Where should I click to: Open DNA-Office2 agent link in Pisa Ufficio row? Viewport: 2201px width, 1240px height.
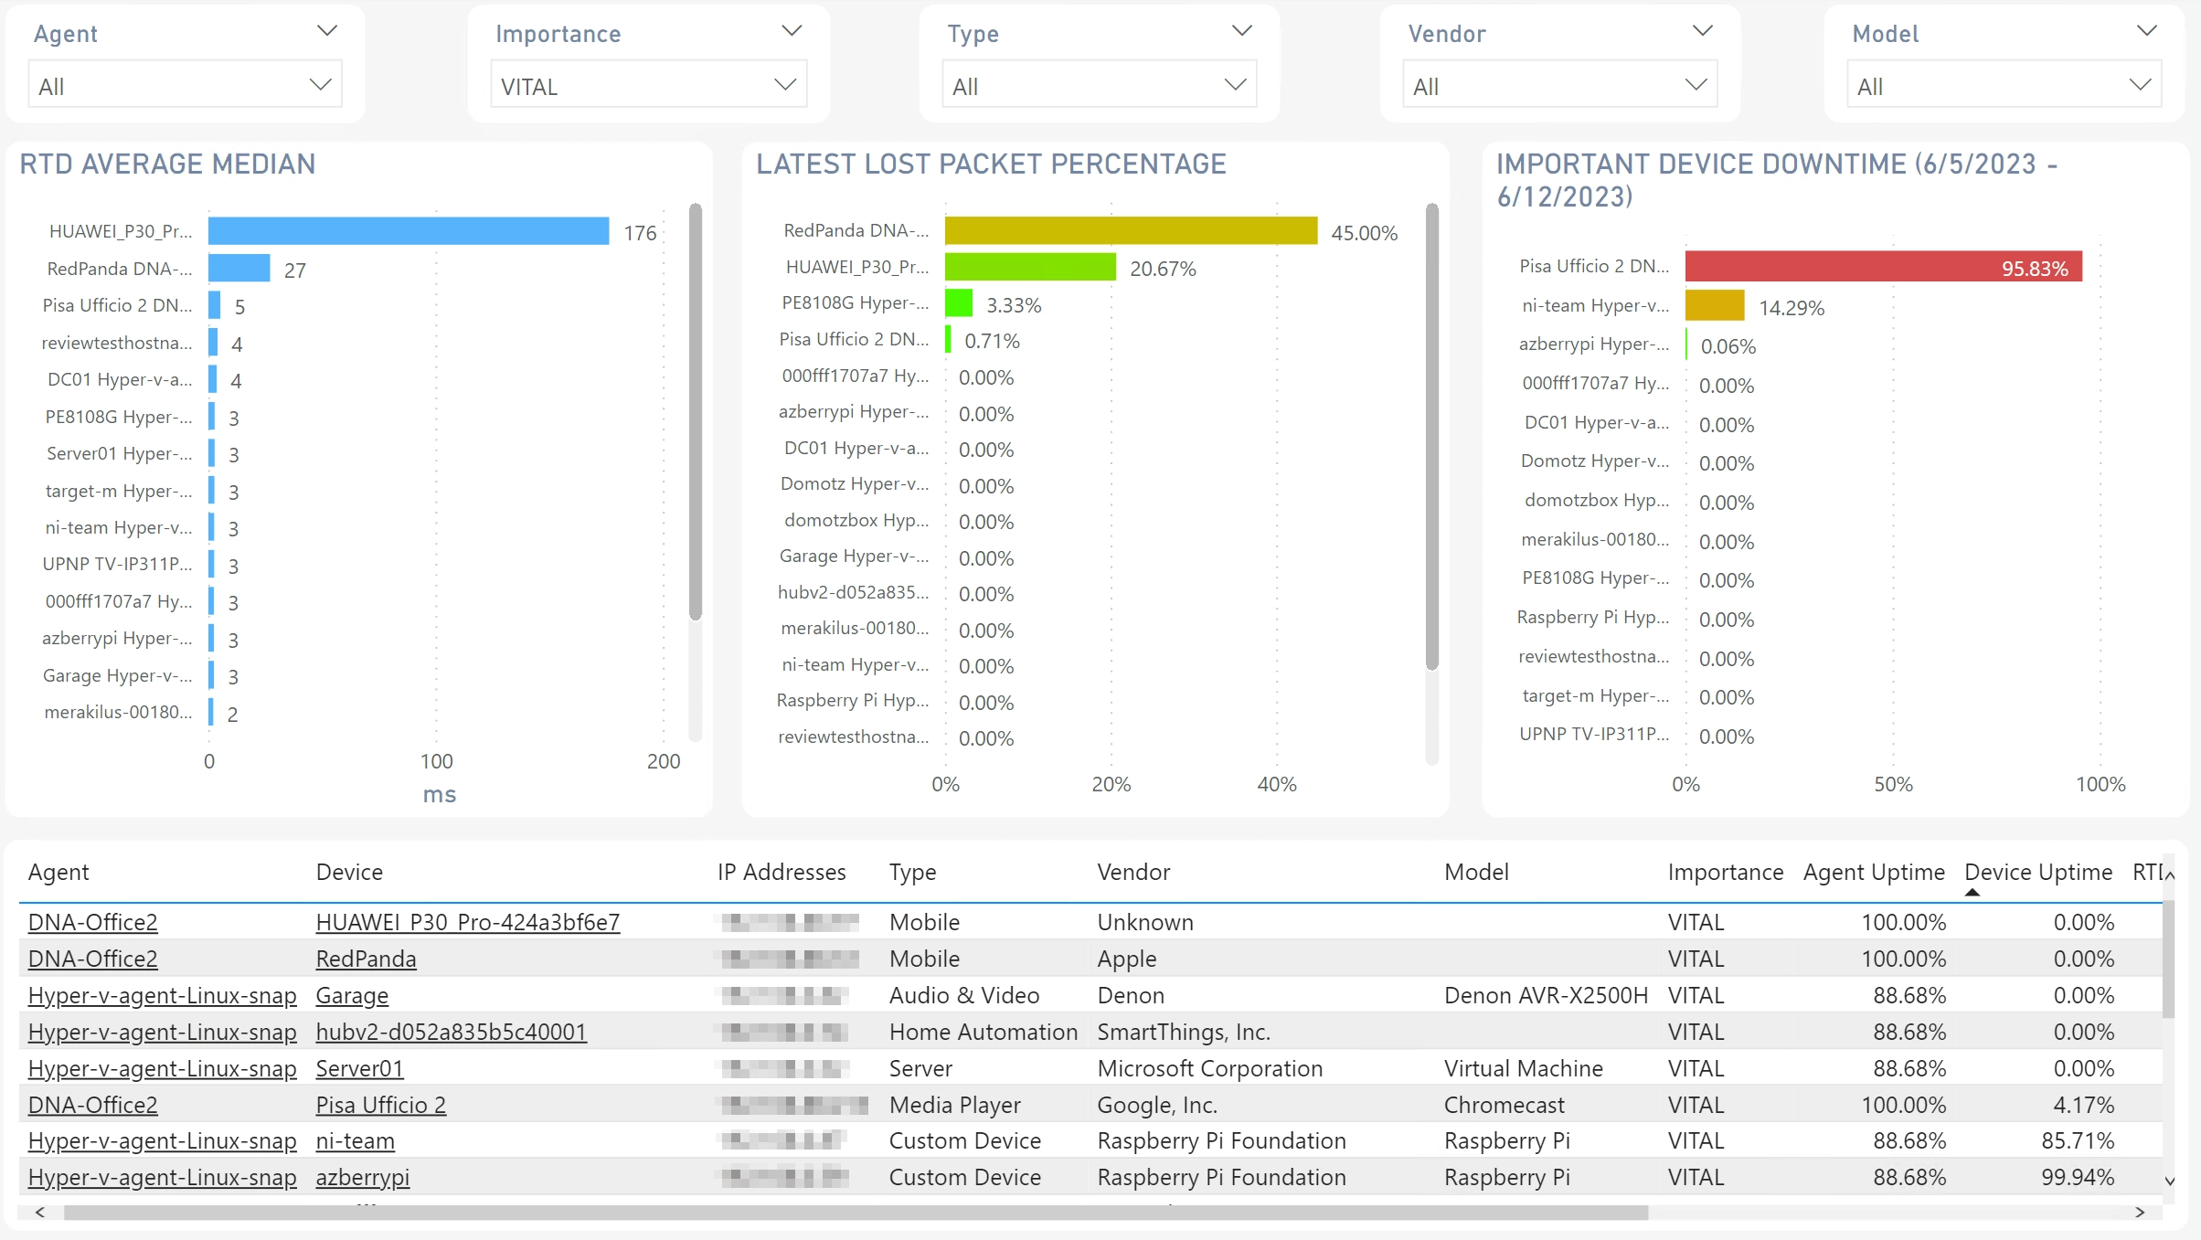[x=93, y=1105]
